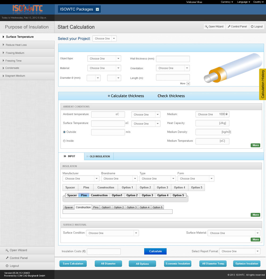Click Option 5 in the gray button strip

click(x=196, y=187)
